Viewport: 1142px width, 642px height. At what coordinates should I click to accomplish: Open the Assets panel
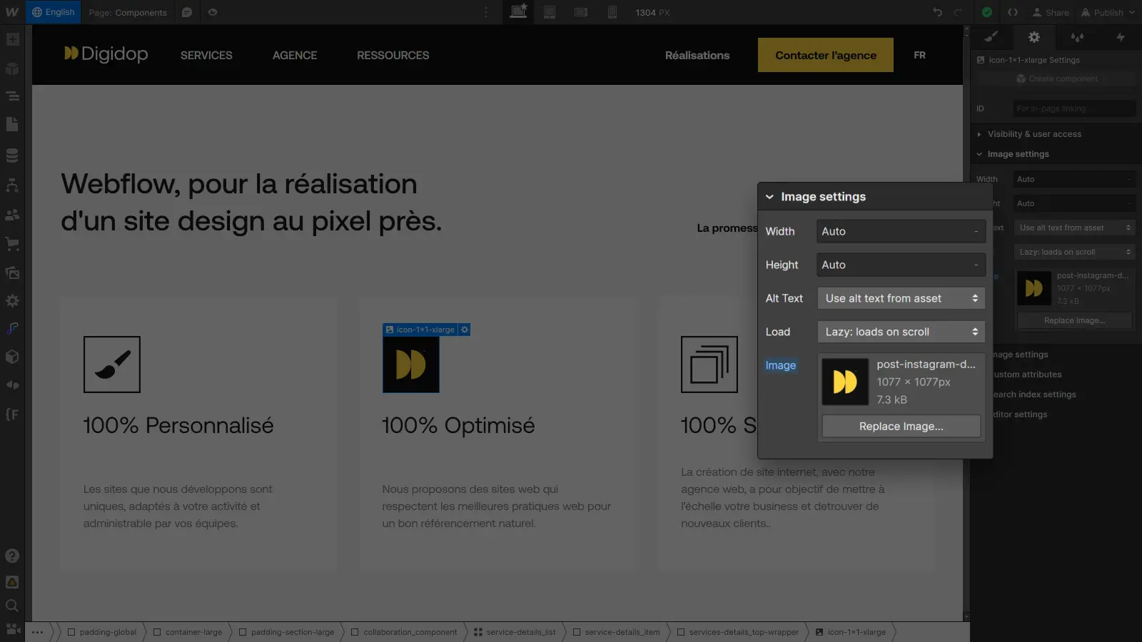12,272
